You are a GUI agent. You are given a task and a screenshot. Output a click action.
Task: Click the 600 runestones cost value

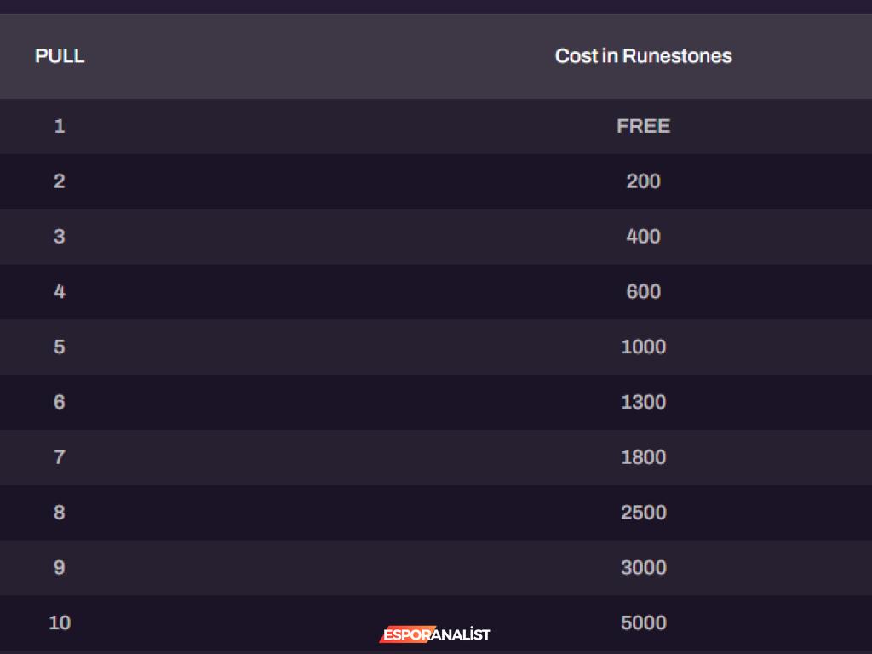[x=643, y=292]
